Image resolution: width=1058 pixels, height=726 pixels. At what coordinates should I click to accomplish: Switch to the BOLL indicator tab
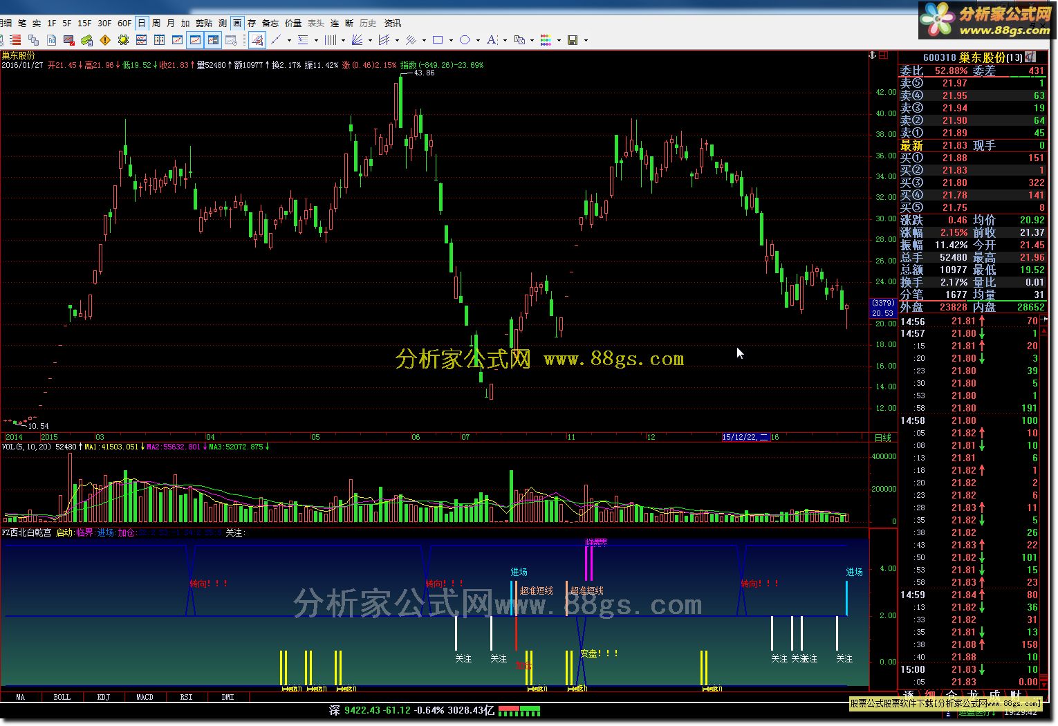pos(62,697)
